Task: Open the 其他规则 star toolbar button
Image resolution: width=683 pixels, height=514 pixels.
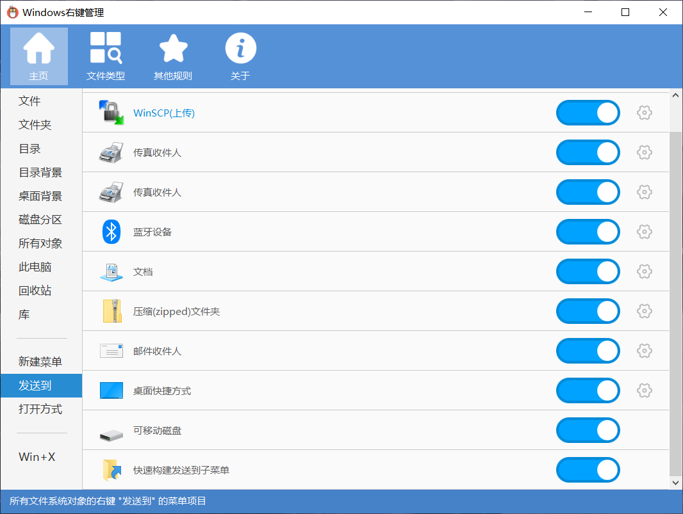Action: click(173, 56)
